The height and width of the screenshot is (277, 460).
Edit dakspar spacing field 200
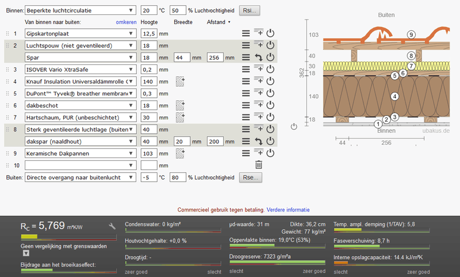pos(215,141)
